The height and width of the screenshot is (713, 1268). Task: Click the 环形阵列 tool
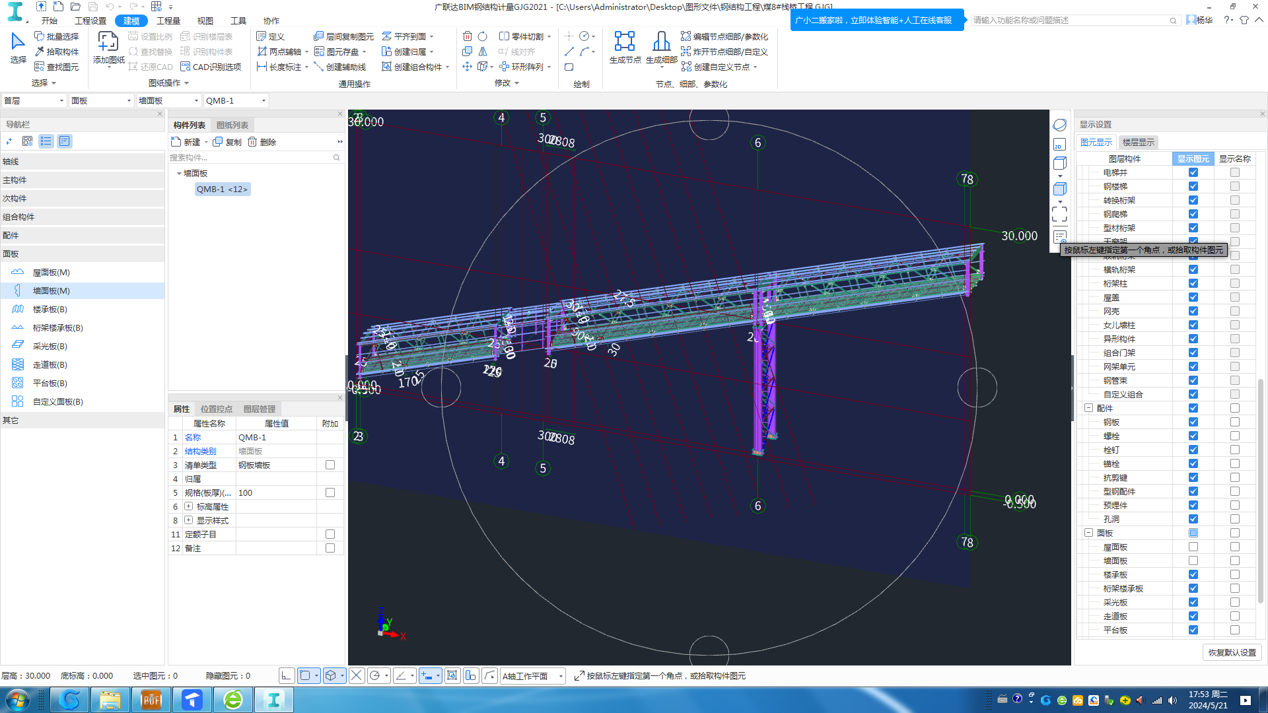pos(522,67)
